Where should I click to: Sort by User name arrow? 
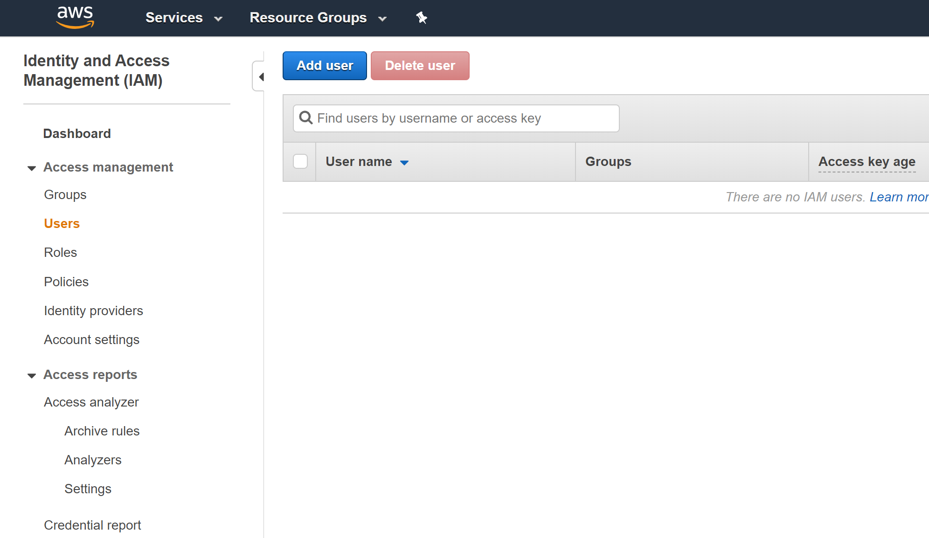click(x=404, y=162)
